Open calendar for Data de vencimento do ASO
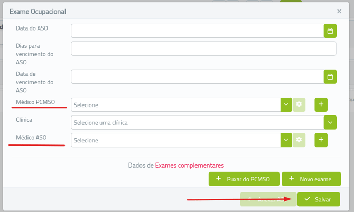Screen dimensions: 354x212 pos(330,77)
